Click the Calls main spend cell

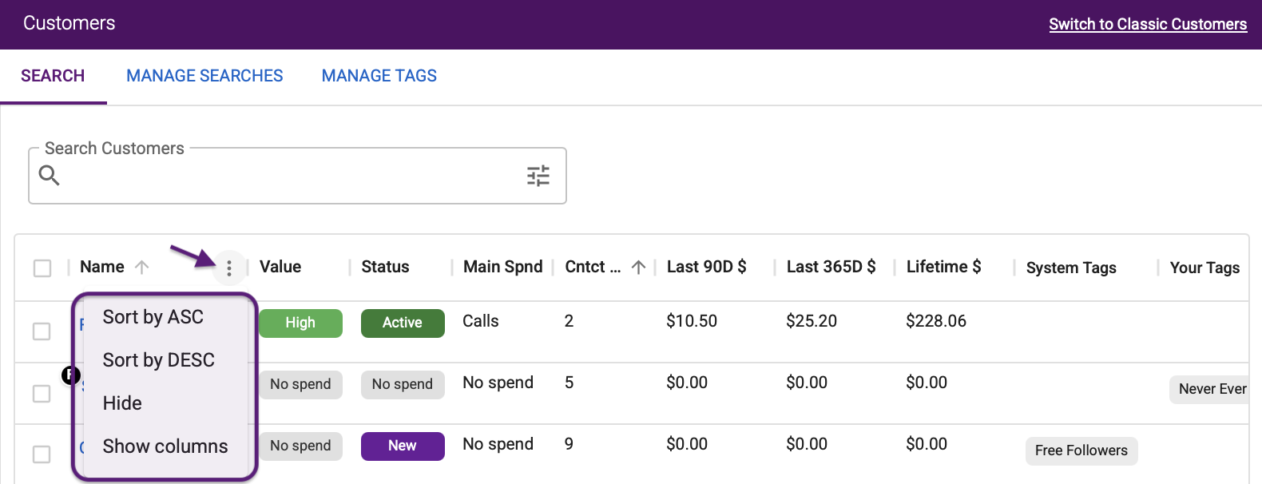pyautogui.click(x=481, y=321)
